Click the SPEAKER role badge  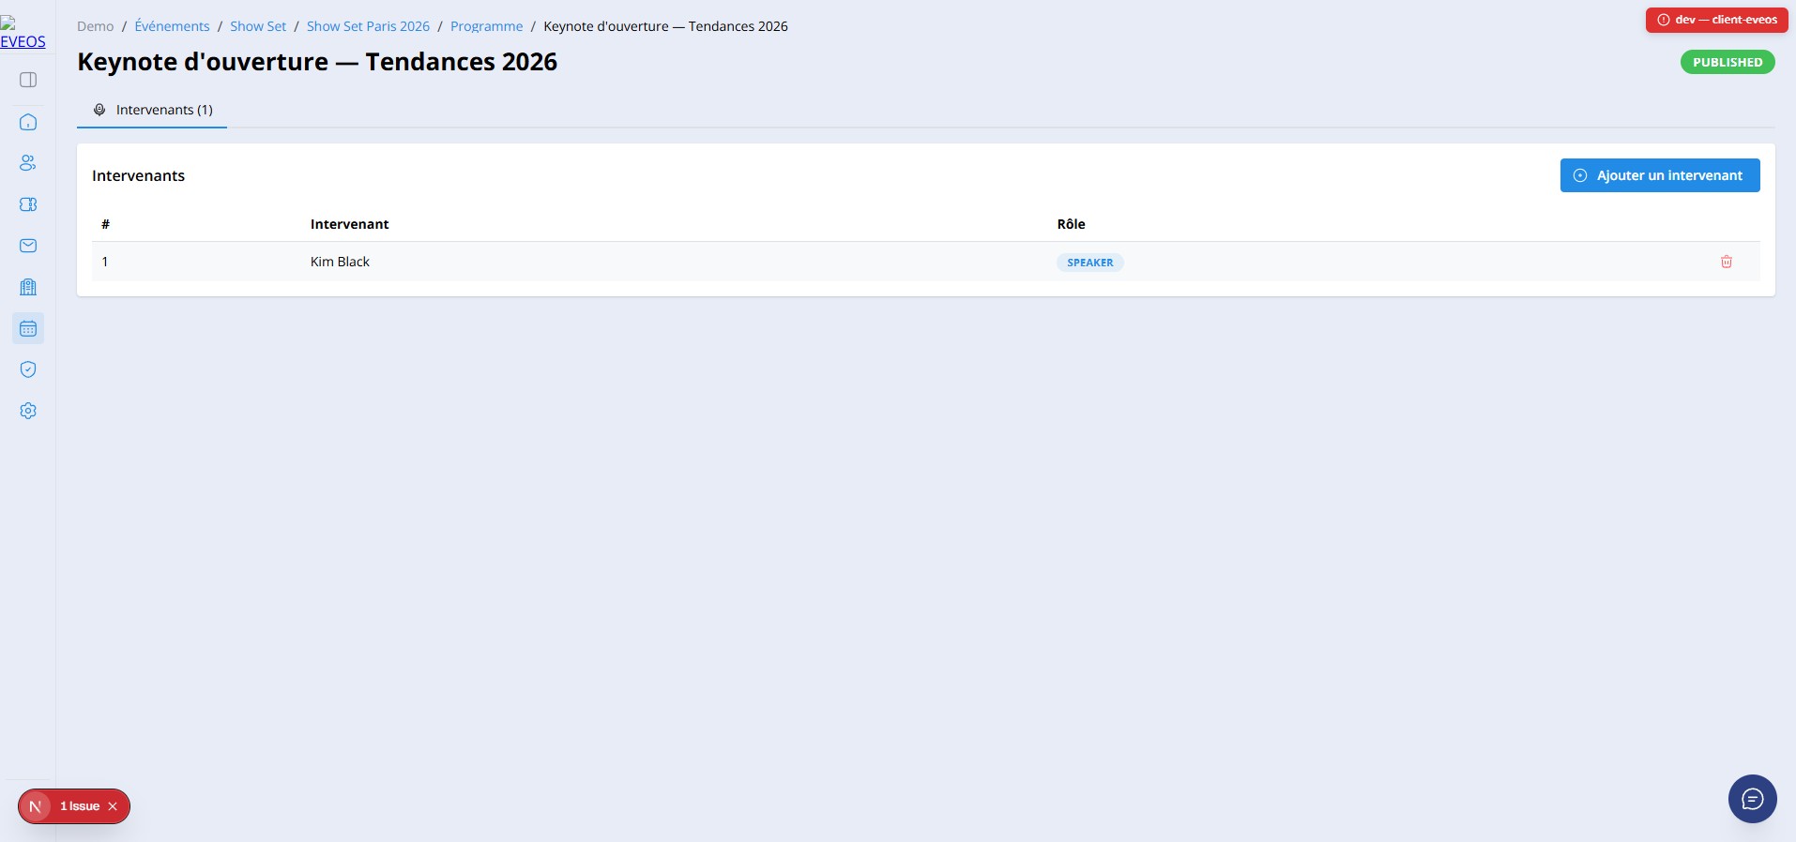(x=1090, y=263)
